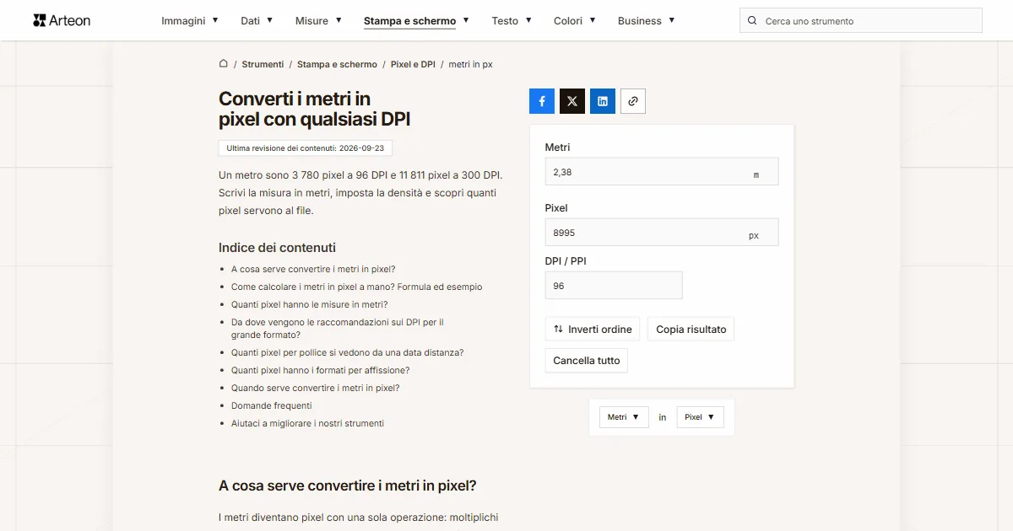The height and width of the screenshot is (531, 1013).
Task: Jump to 'A cosa serve convertire i metri in pixel?'
Action: tap(313, 270)
